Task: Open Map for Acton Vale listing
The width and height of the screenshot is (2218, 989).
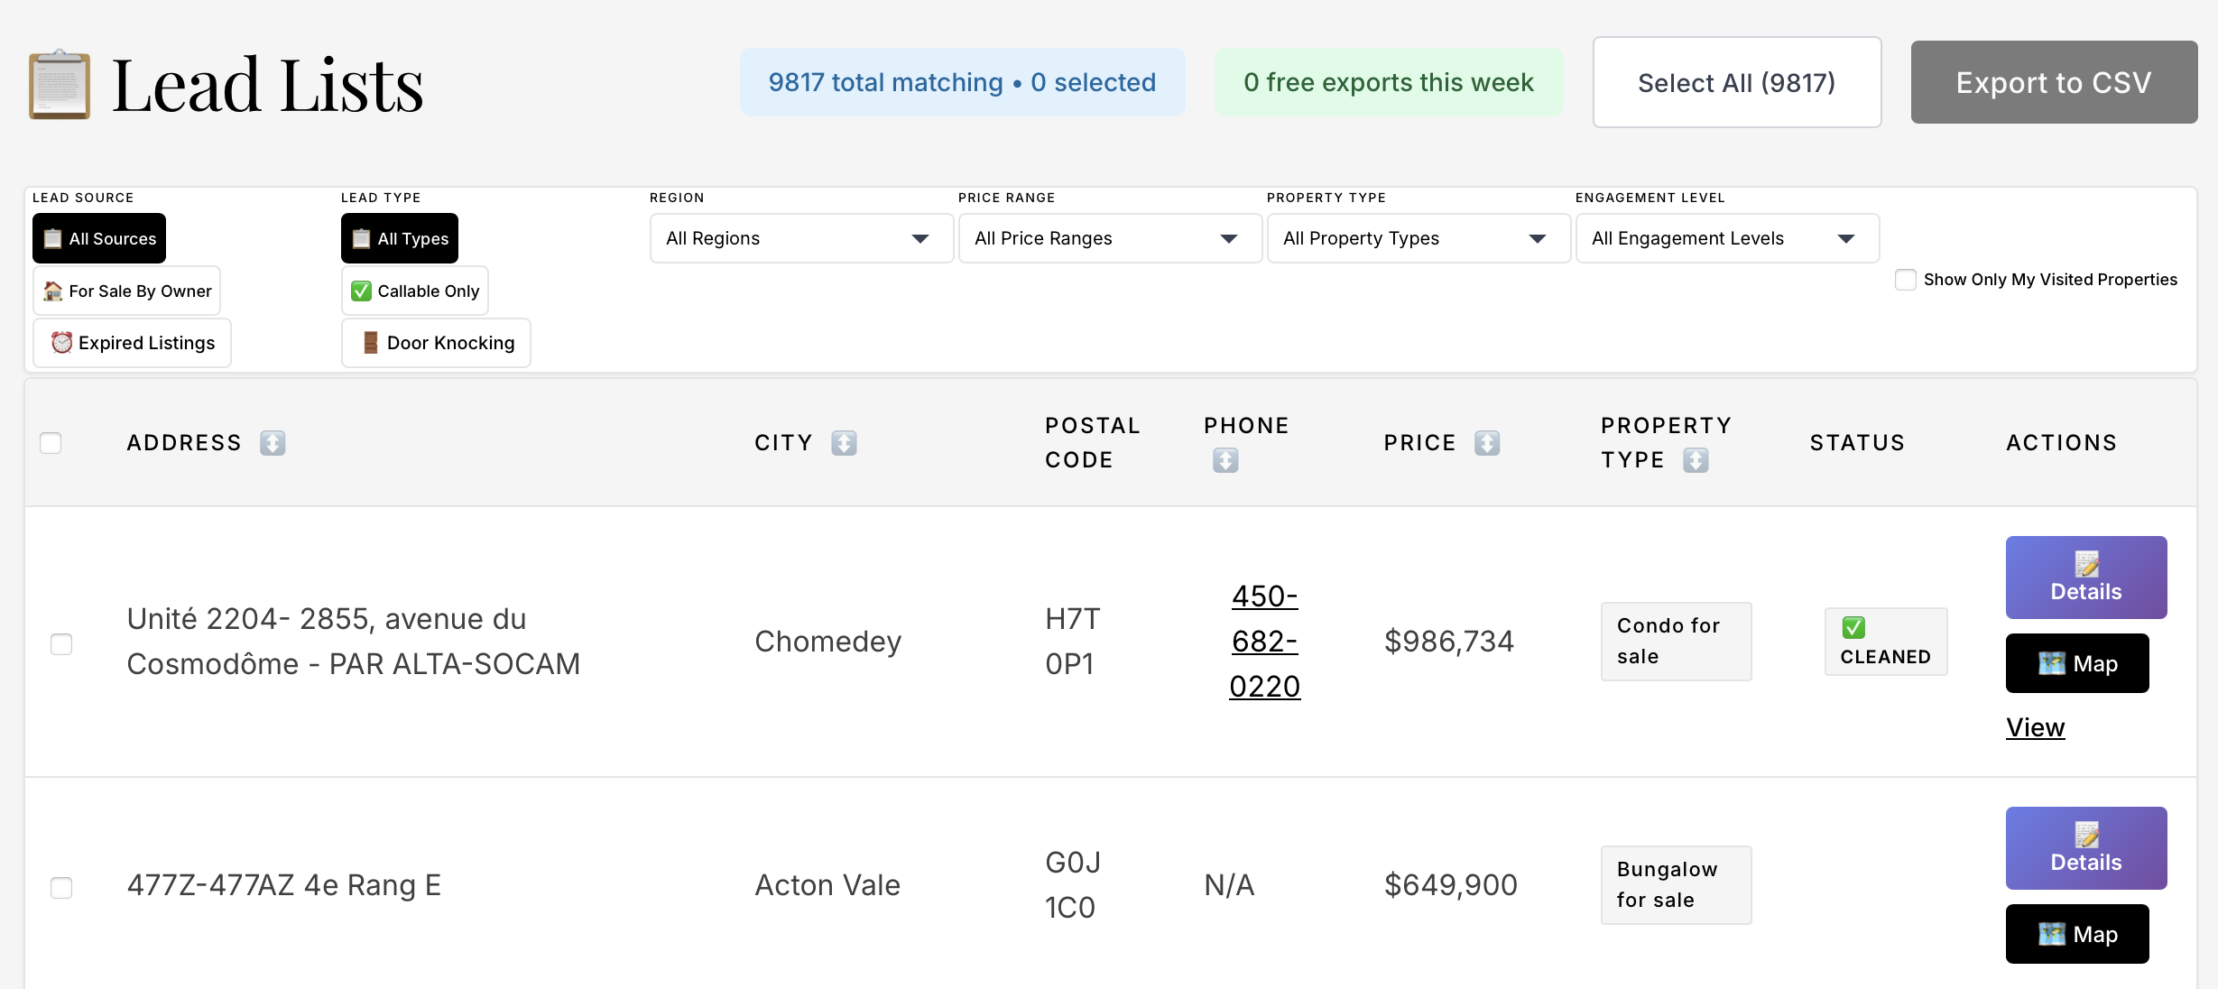Action: point(2076,934)
